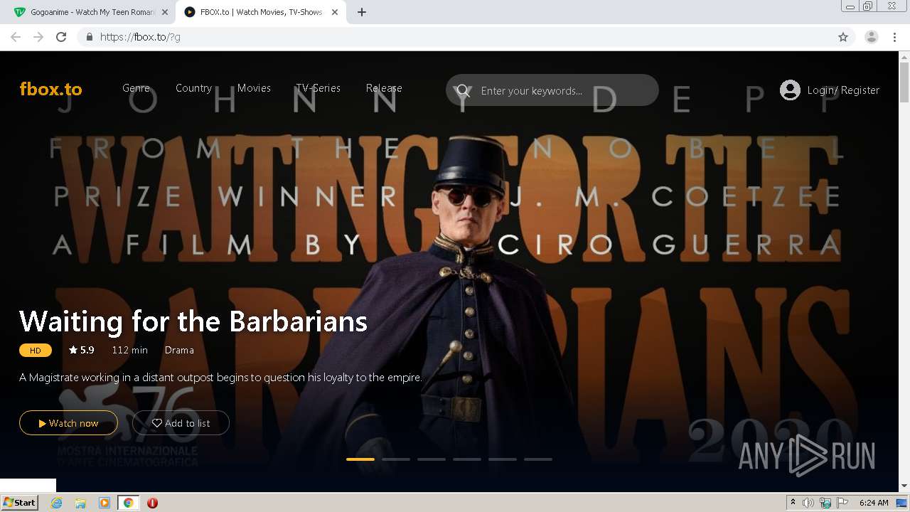
Task: Click the Action Center flag icon
Action: (x=842, y=503)
